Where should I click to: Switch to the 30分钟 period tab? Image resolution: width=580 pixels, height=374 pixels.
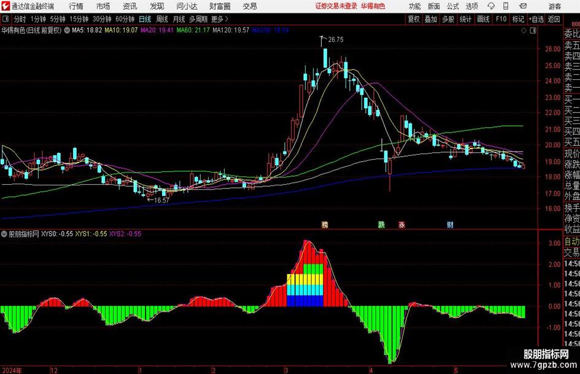[x=102, y=19]
